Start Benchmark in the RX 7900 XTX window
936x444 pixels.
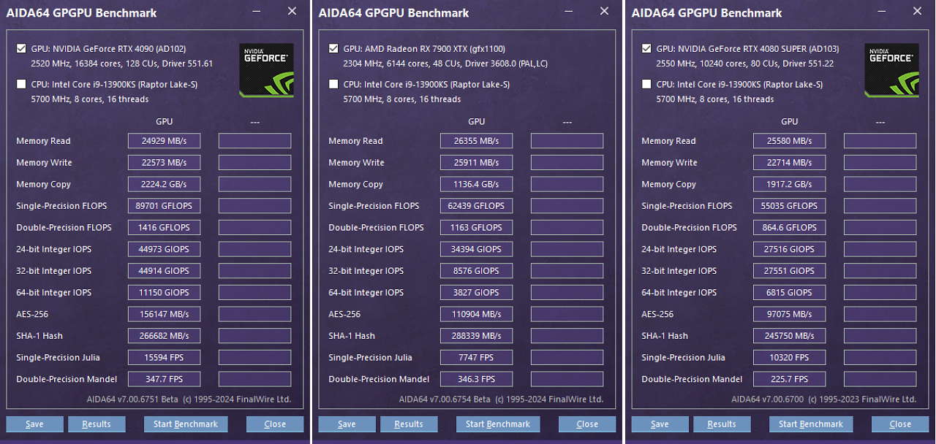[498, 424]
